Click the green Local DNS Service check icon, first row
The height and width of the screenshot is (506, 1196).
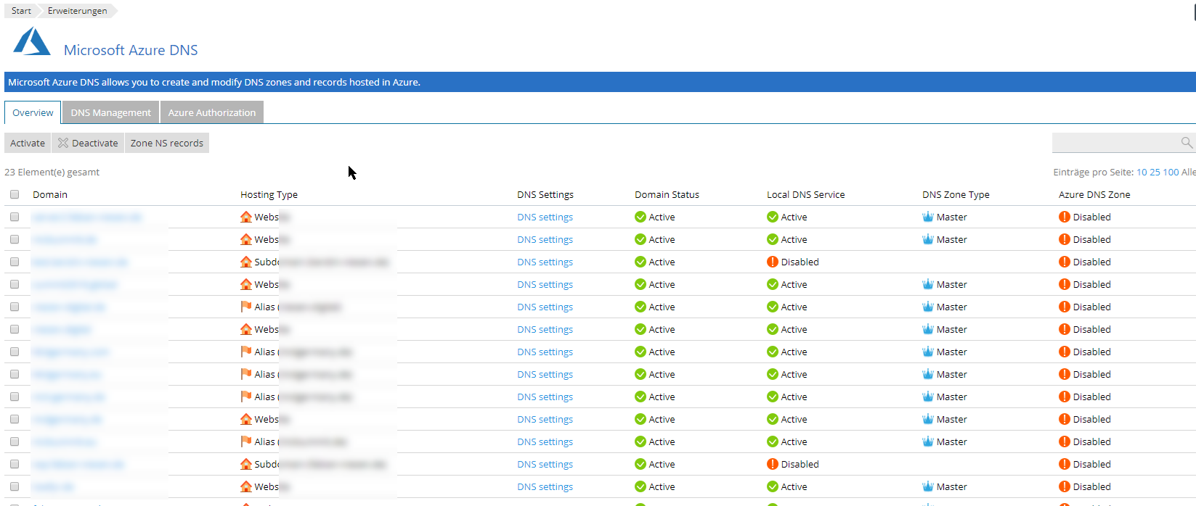[x=773, y=217]
